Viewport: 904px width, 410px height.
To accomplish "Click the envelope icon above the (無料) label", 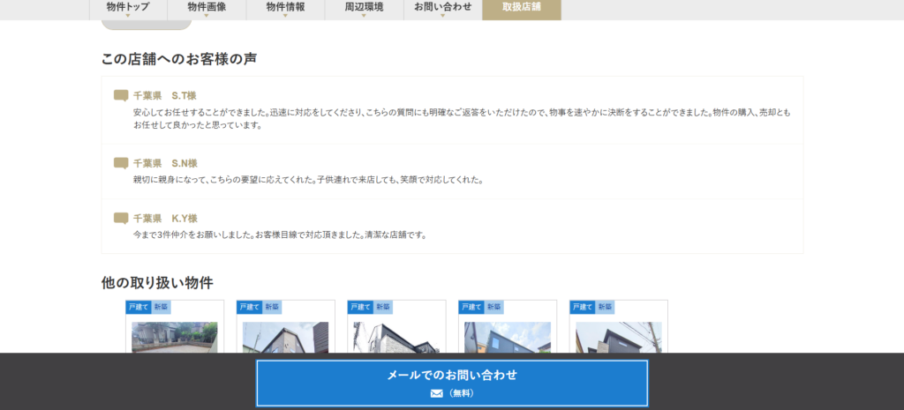I will click(436, 393).
